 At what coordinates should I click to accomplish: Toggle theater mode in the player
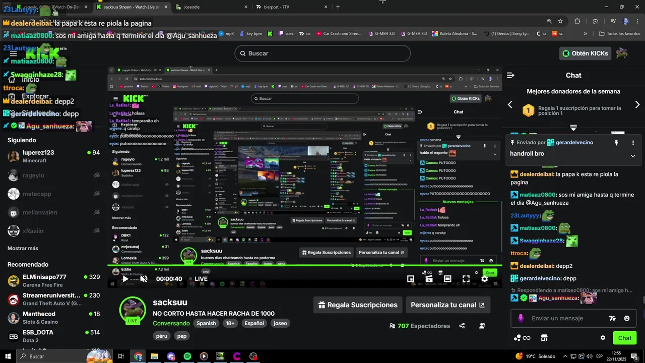447,279
